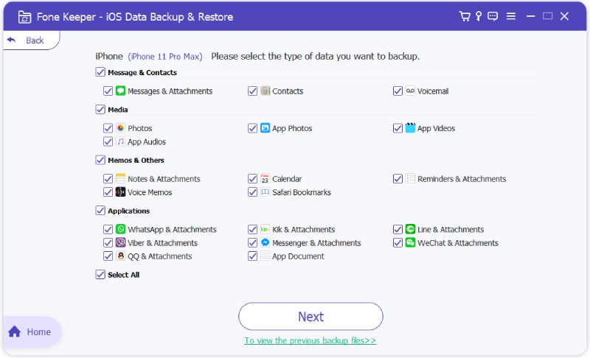Uncheck the Safari Bookmarks checkbox
This screenshot has height=358, width=590.
[x=252, y=192]
